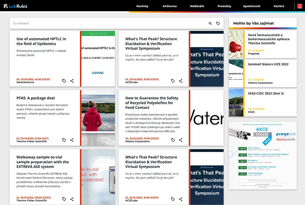Open 'How to Guarantee the Safety of Recycled Polyolefins' title
305x205 pixels.
coord(152,103)
